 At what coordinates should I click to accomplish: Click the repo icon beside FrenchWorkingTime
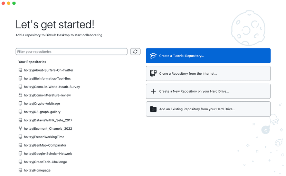pos(20,137)
